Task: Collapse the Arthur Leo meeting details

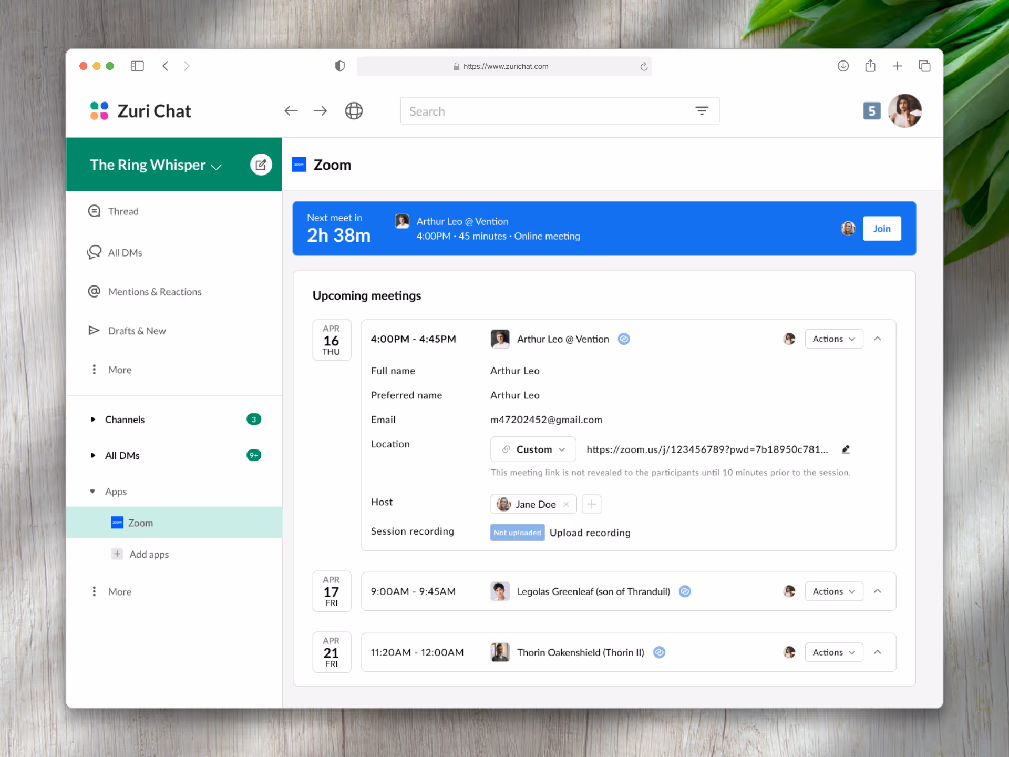Action: click(x=878, y=339)
